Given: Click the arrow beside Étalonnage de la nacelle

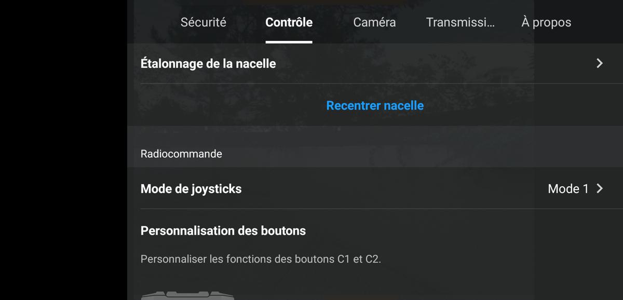Looking at the screenshot, I should point(600,63).
